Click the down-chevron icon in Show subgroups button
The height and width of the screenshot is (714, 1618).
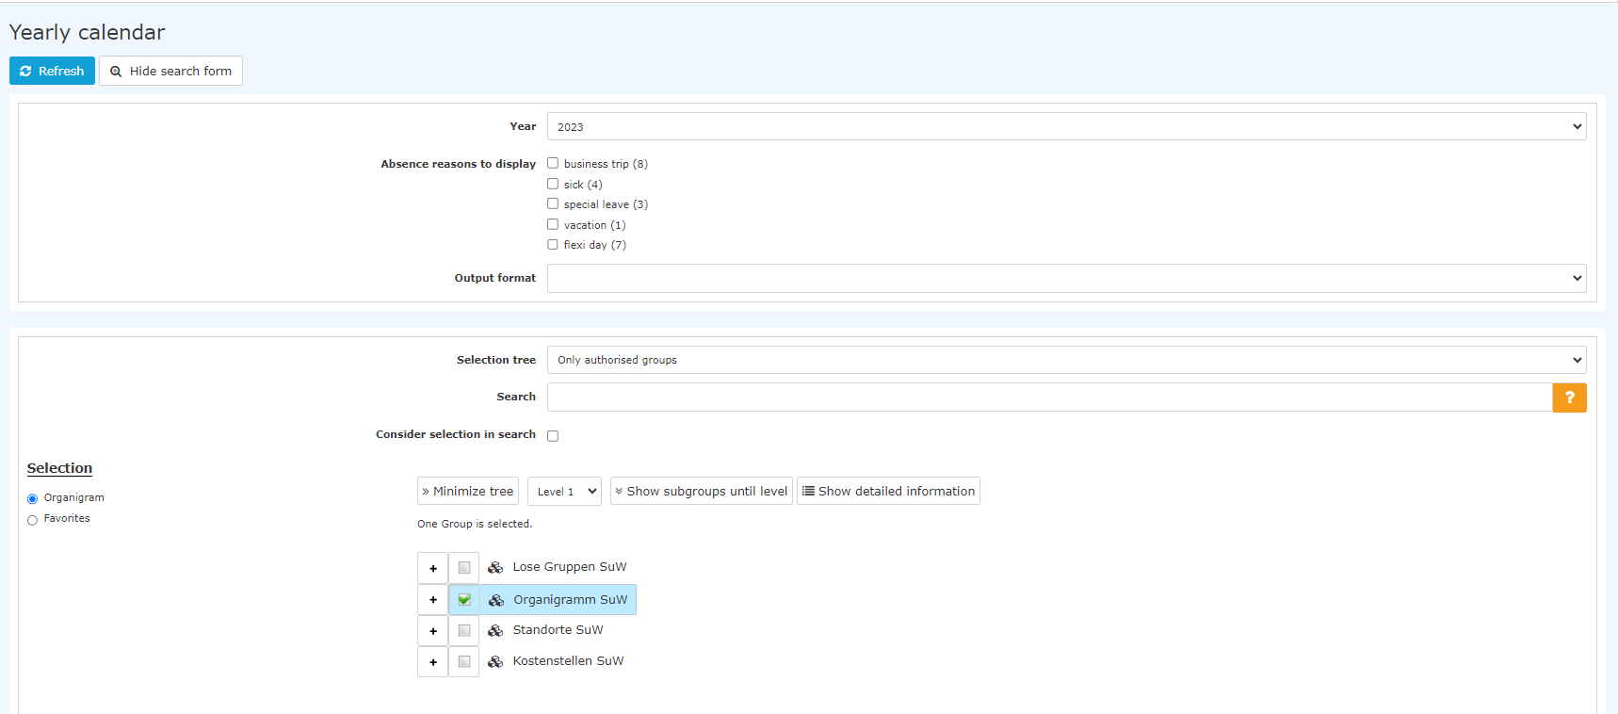point(619,492)
